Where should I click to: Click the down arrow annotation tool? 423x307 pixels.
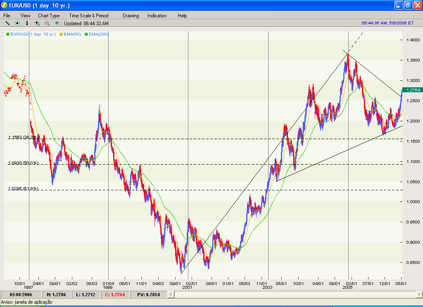[27, 23]
